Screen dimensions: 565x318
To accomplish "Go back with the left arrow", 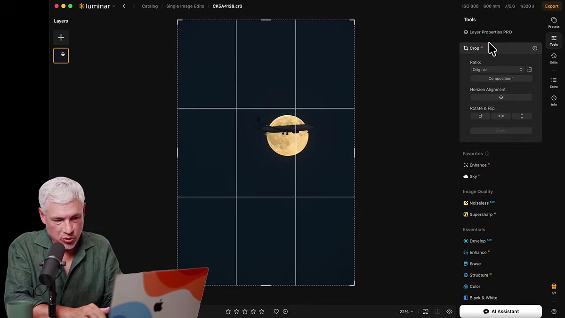I will click(124, 6).
